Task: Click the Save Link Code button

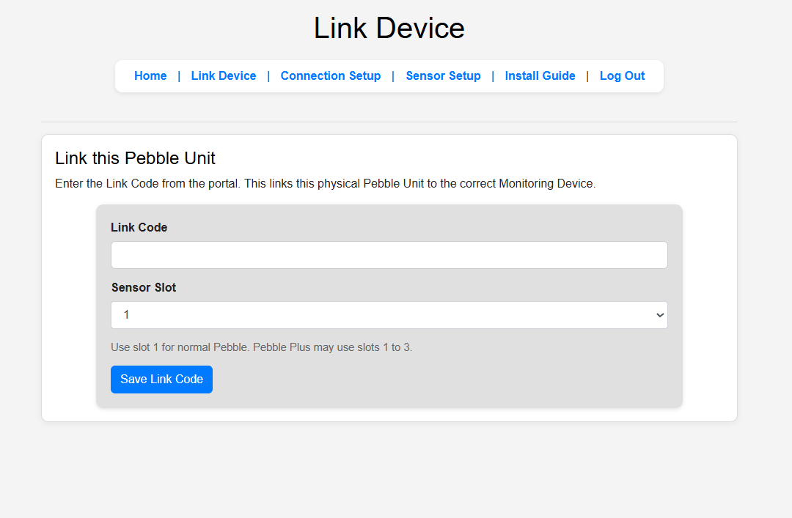Action: [161, 379]
